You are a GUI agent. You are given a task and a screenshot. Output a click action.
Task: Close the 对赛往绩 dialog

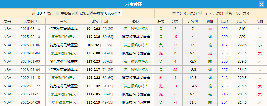pyautogui.click(x=261, y=4)
